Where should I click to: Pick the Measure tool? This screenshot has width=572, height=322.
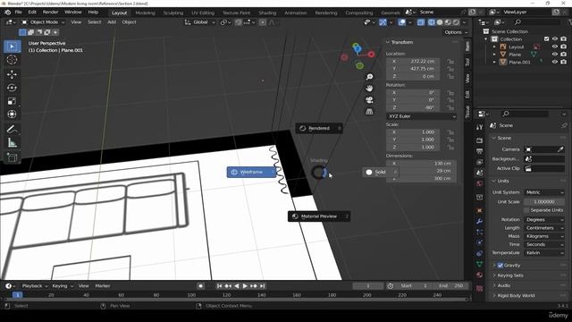pos(12,143)
